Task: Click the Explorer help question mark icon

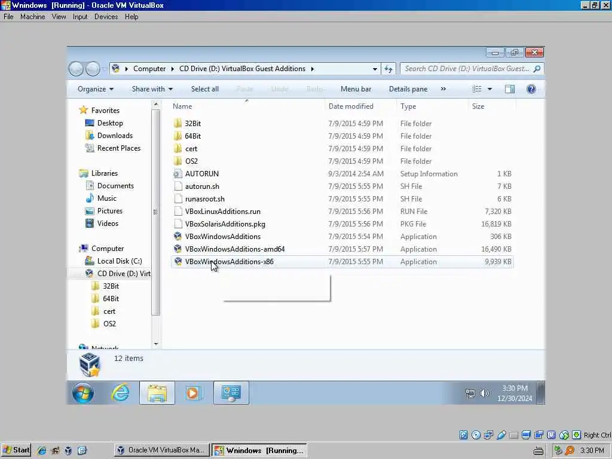Action: 531,89
